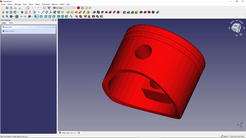The height and width of the screenshot is (138, 246).
Task: Switch to the Modèle tab
Action: tap(4, 23)
